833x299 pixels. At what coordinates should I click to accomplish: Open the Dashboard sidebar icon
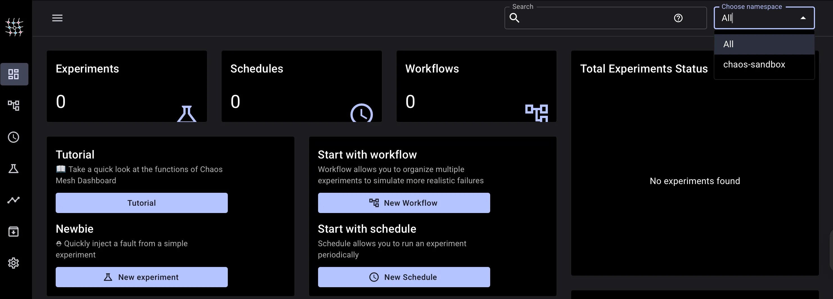[x=13, y=74]
